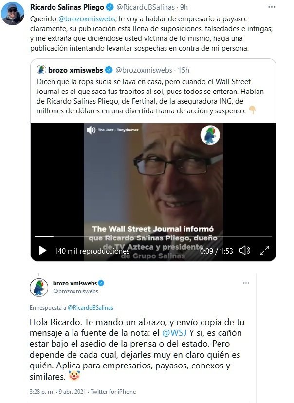
Task: Click the 3:28 p. m. 9 abr. 2021 timestamp
Action: (x=57, y=392)
